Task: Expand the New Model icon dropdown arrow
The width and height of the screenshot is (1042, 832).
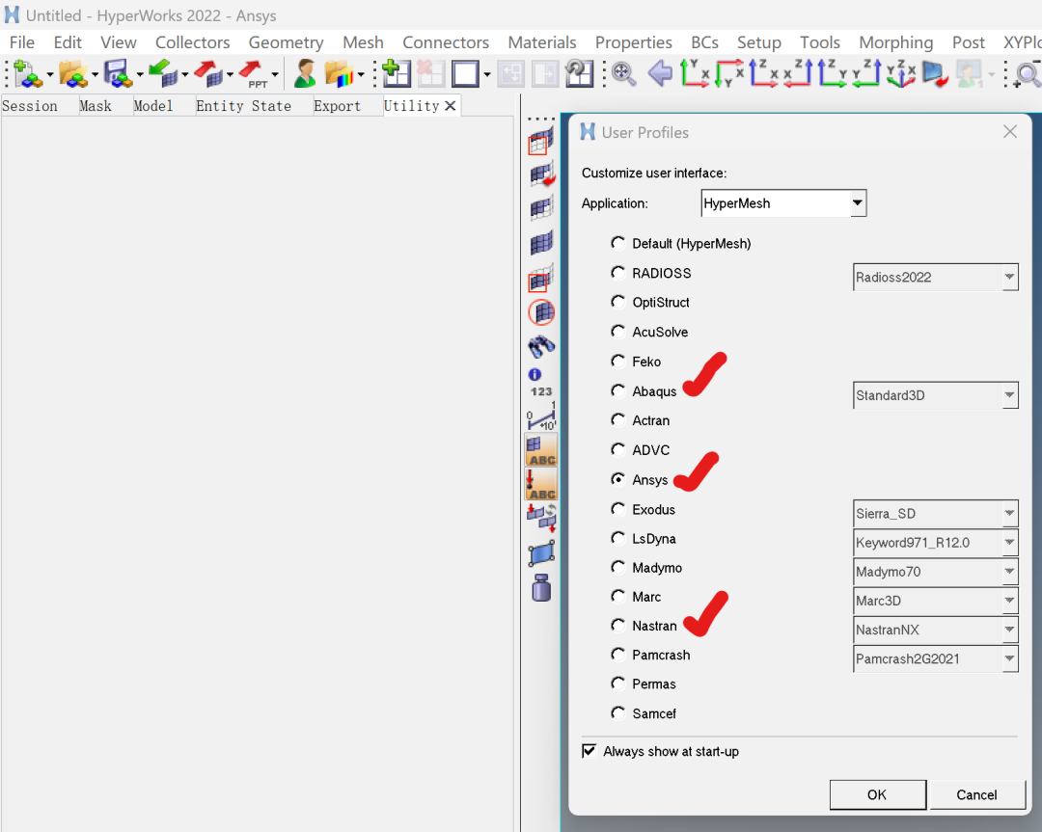Action: 50,74
